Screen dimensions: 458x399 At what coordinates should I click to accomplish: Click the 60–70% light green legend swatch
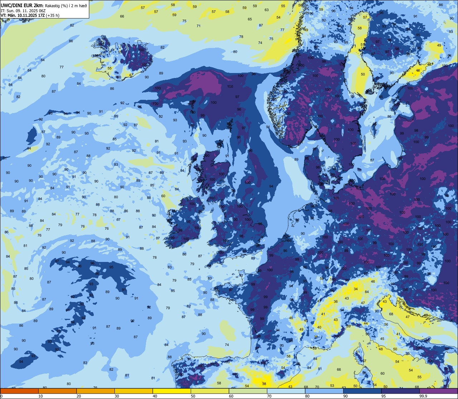coord(248,391)
